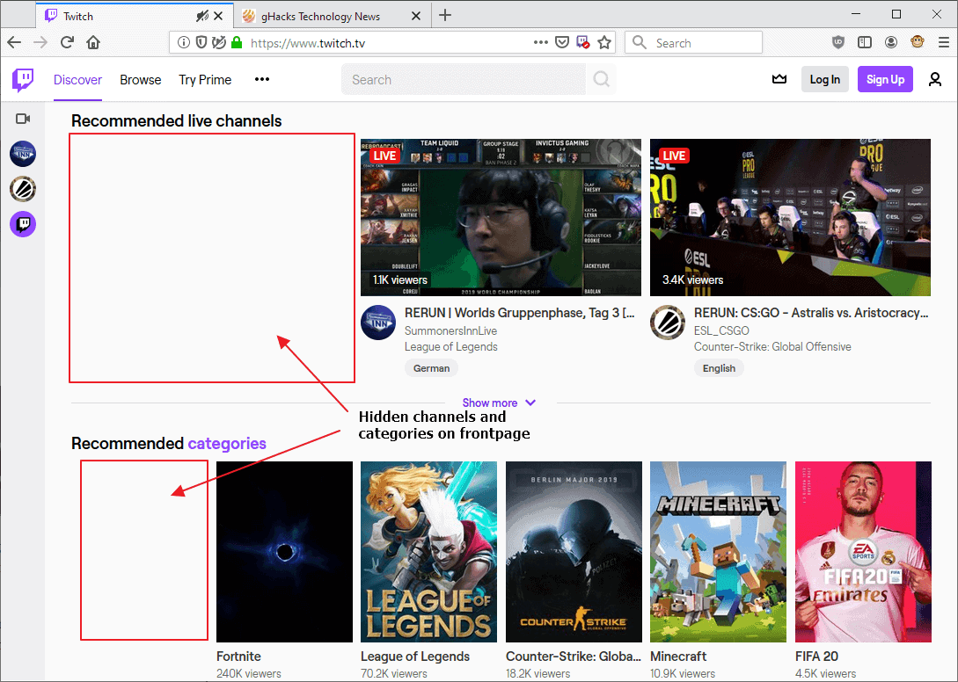Expand Show more recommended channels
This screenshot has height=682, width=958.
coord(499,403)
